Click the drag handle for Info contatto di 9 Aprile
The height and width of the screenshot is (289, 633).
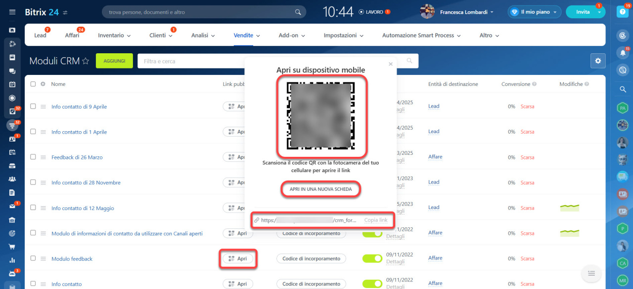tap(43, 107)
